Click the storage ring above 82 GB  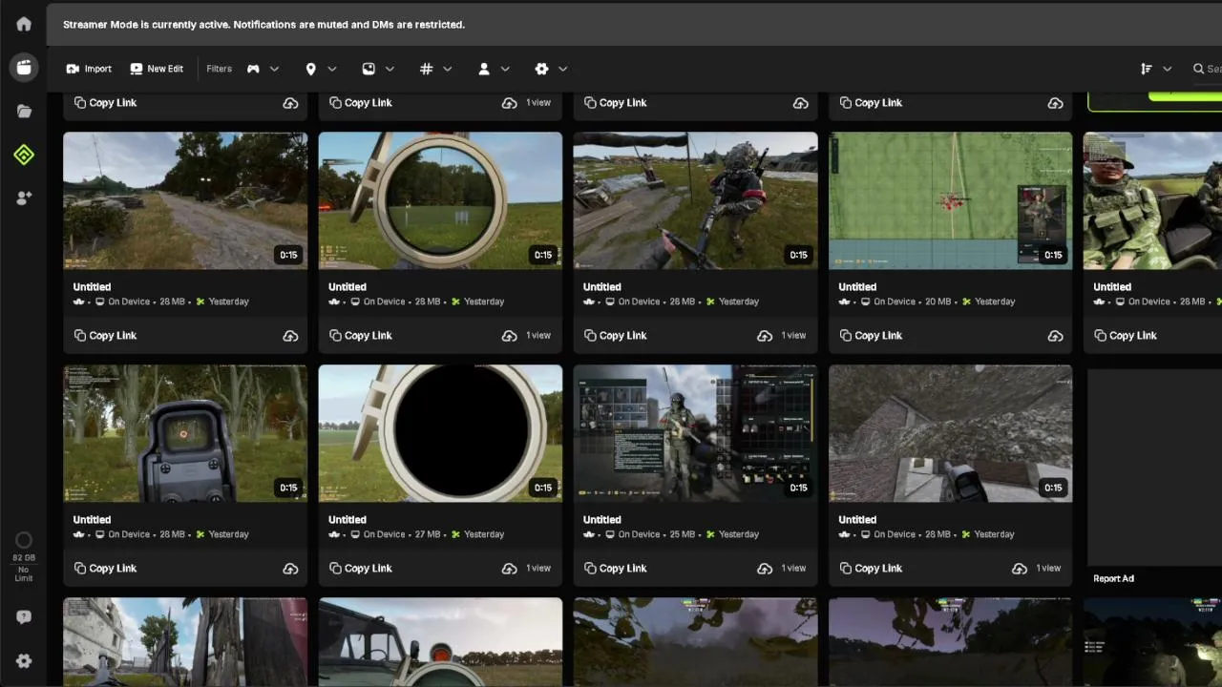[x=24, y=540]
